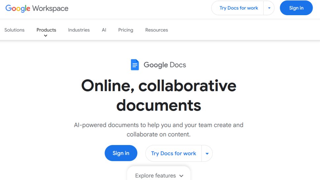
Task: Open the Industries menu
Action: point(79,30)
